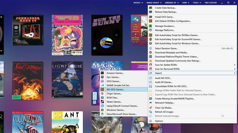Click the star icon for Community Star Ratings
238x133 pixels.
click(x=150, y=61)
